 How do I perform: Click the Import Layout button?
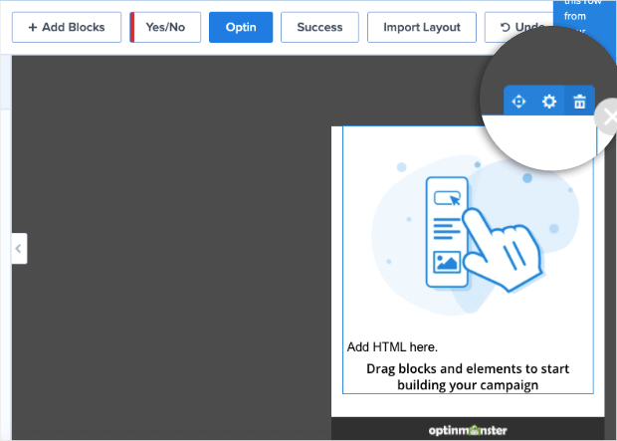pos(422,27)
